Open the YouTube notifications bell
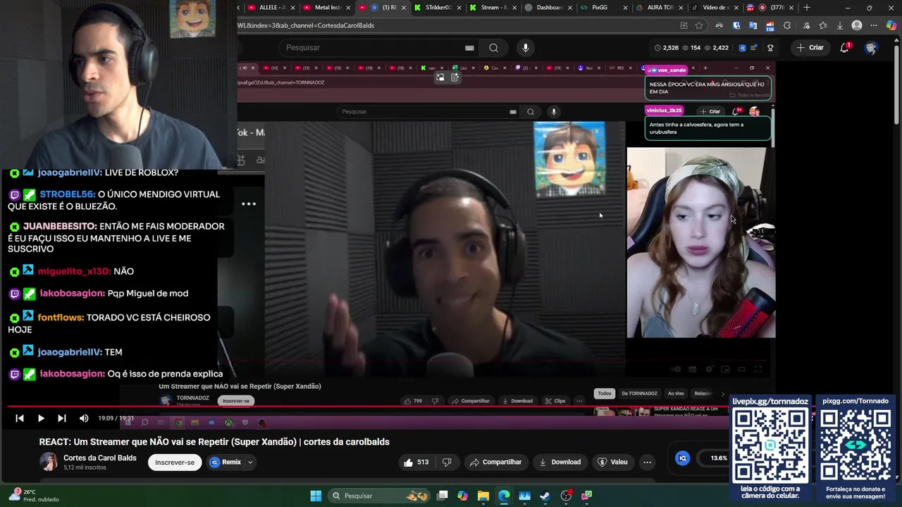This screenshot has height=507, width=902. pyautogui.click(x=844, y=48)
